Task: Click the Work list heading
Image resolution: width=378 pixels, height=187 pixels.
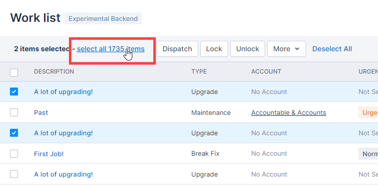Action: pos(35,18)
